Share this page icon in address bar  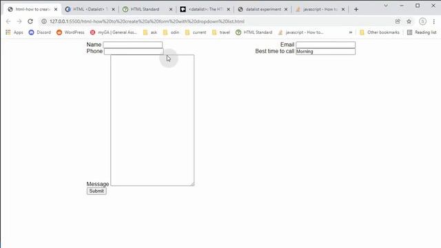398,21
